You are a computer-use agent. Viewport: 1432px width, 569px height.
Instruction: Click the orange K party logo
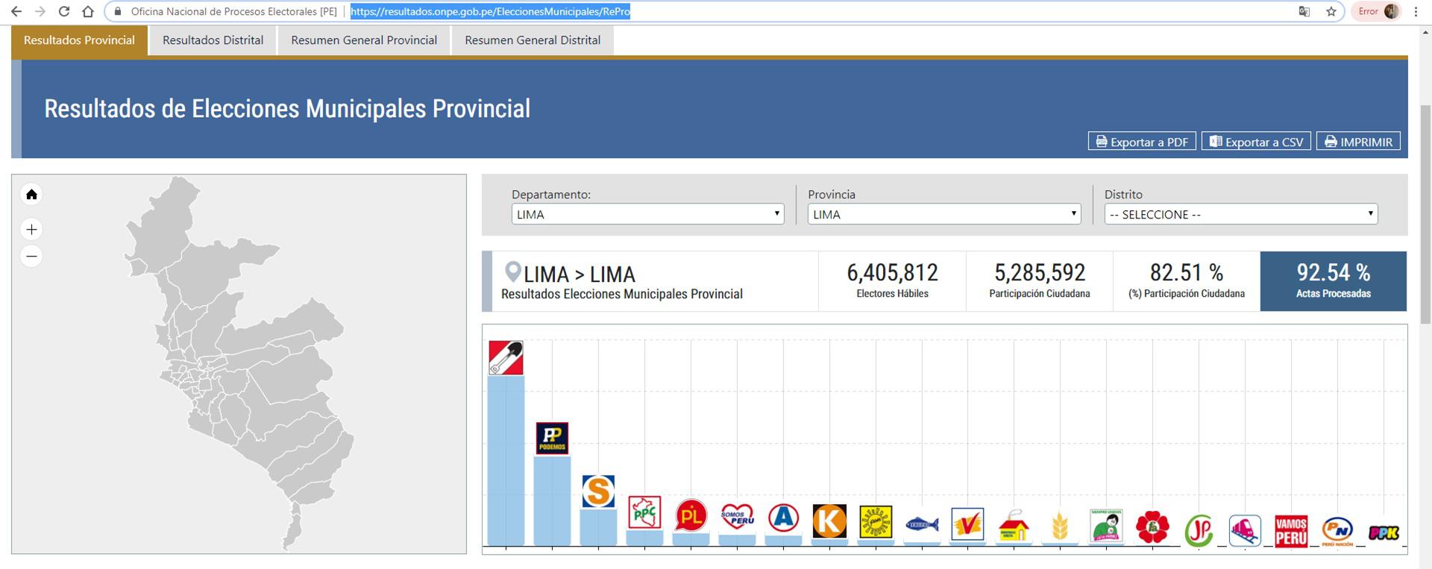point(829,521)
